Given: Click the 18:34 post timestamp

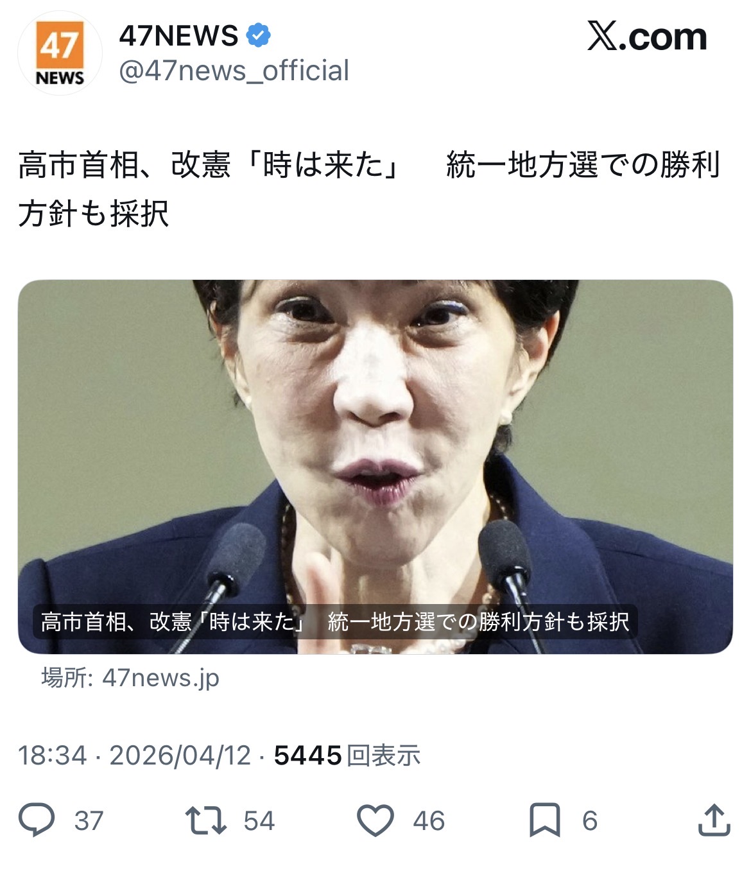Looking at the screenshot, I should (x=52, y=756).
